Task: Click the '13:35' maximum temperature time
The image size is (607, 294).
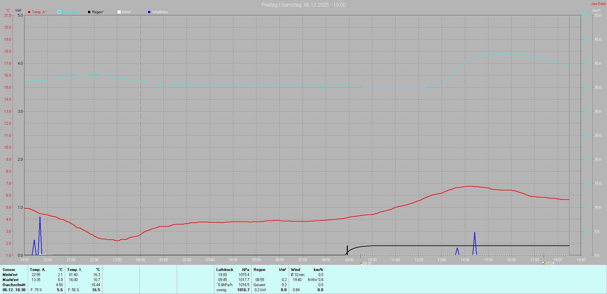Action: point(36,280)
